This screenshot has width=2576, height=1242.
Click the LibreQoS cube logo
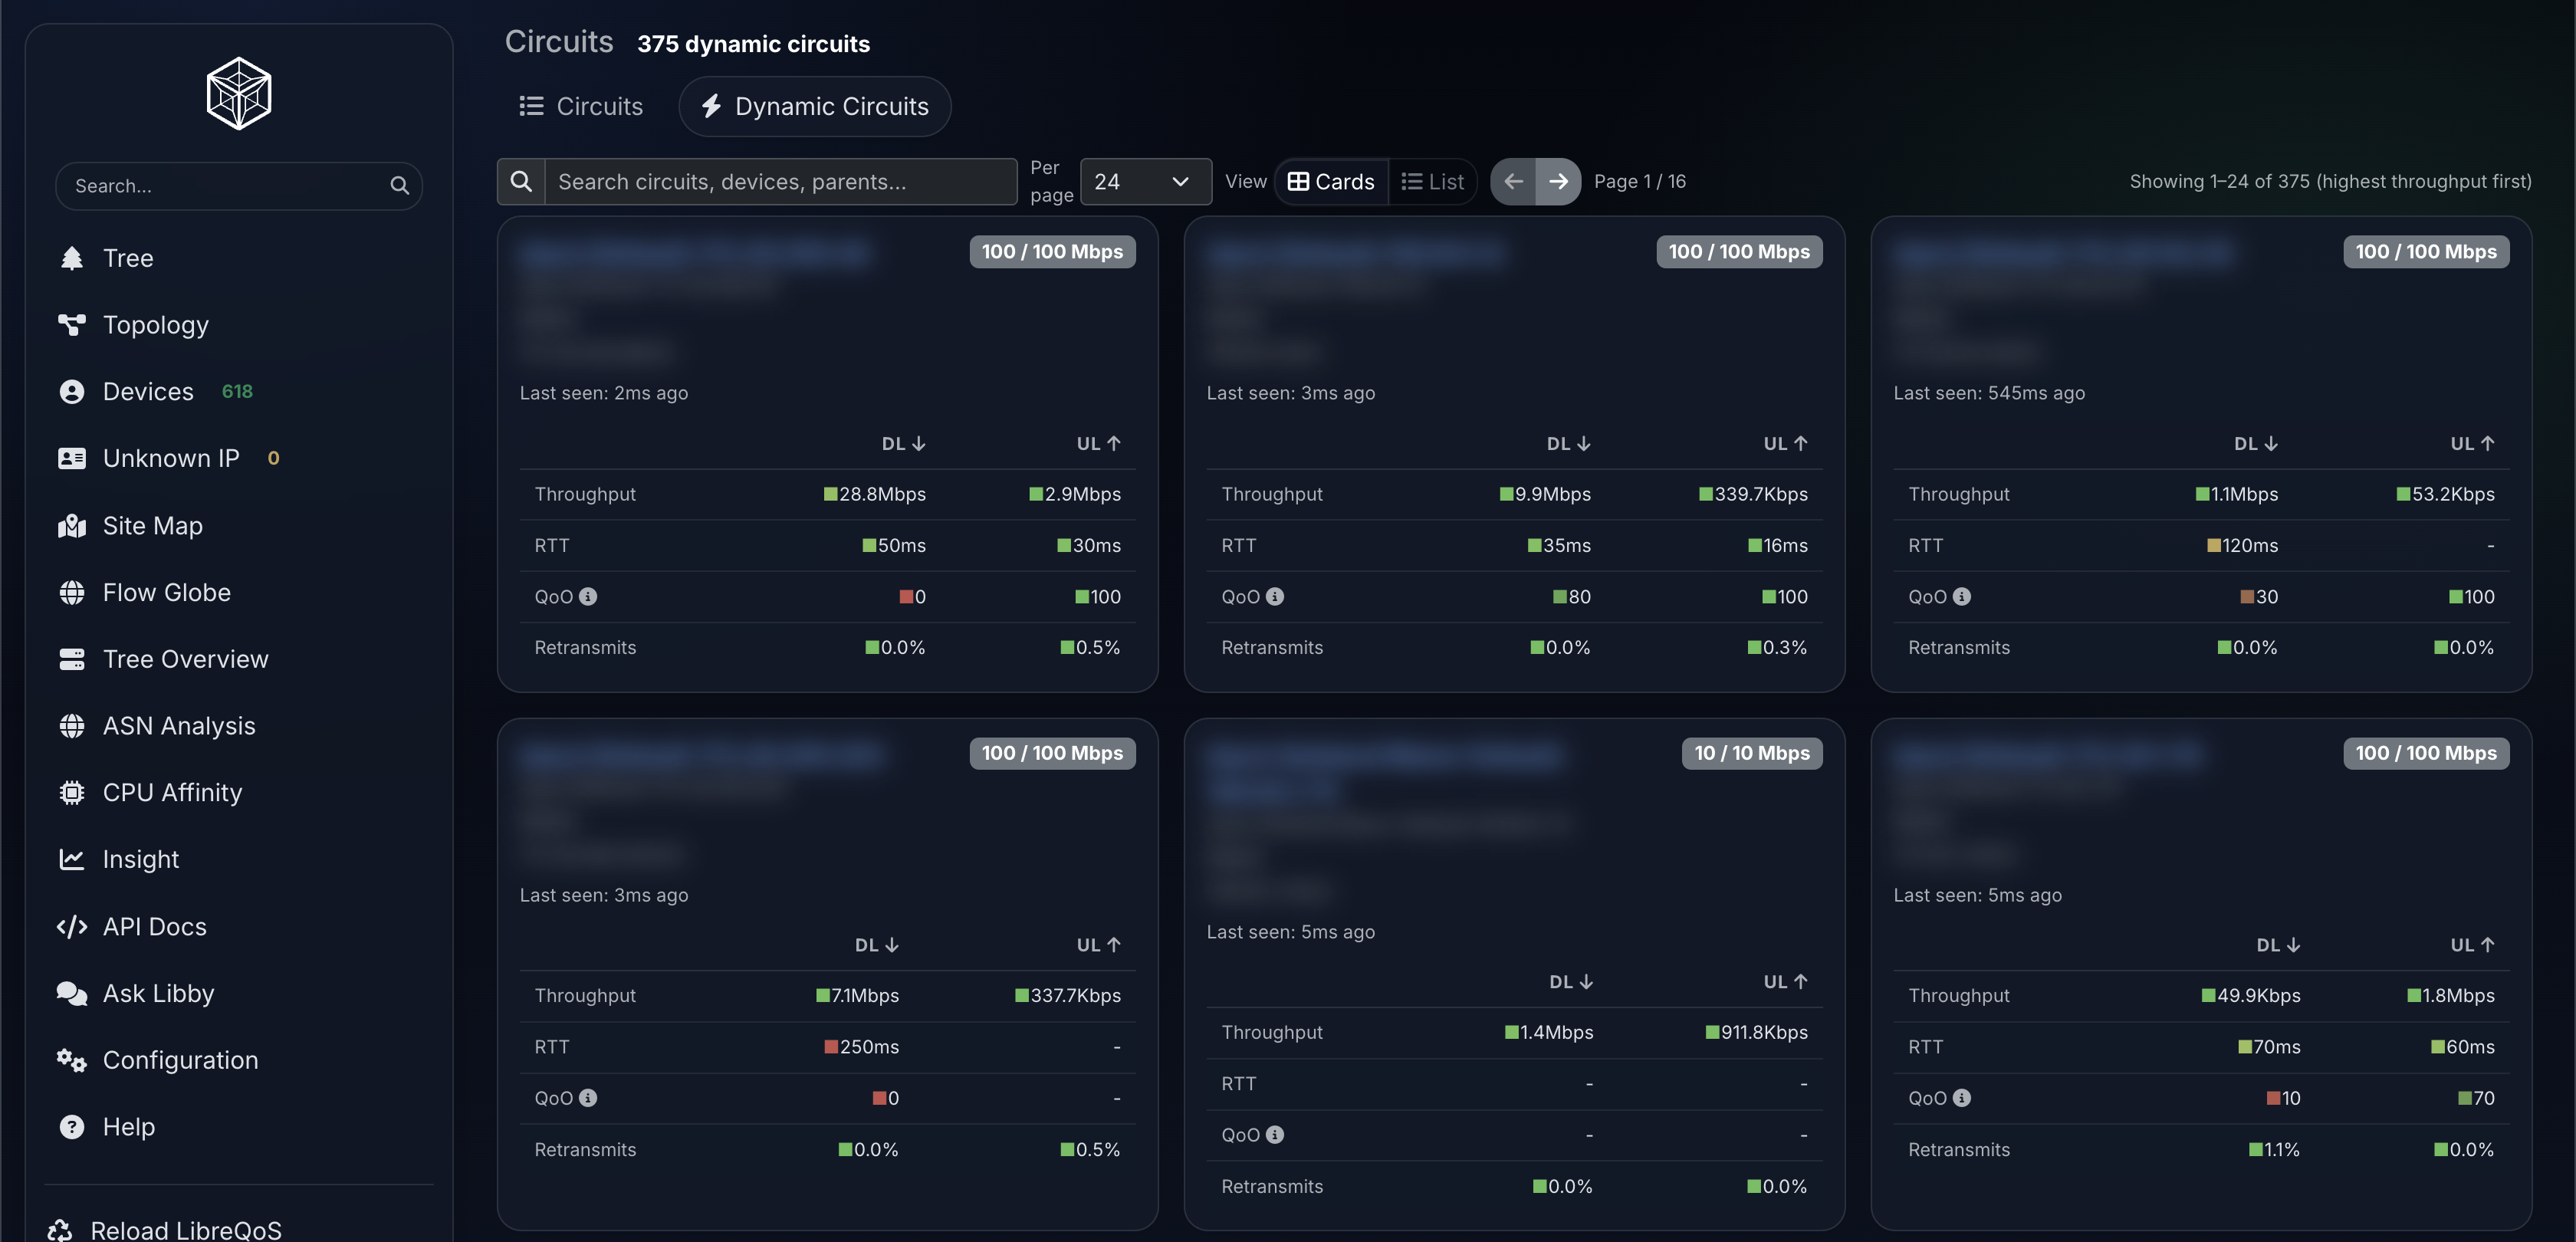(x=238, y=93)
